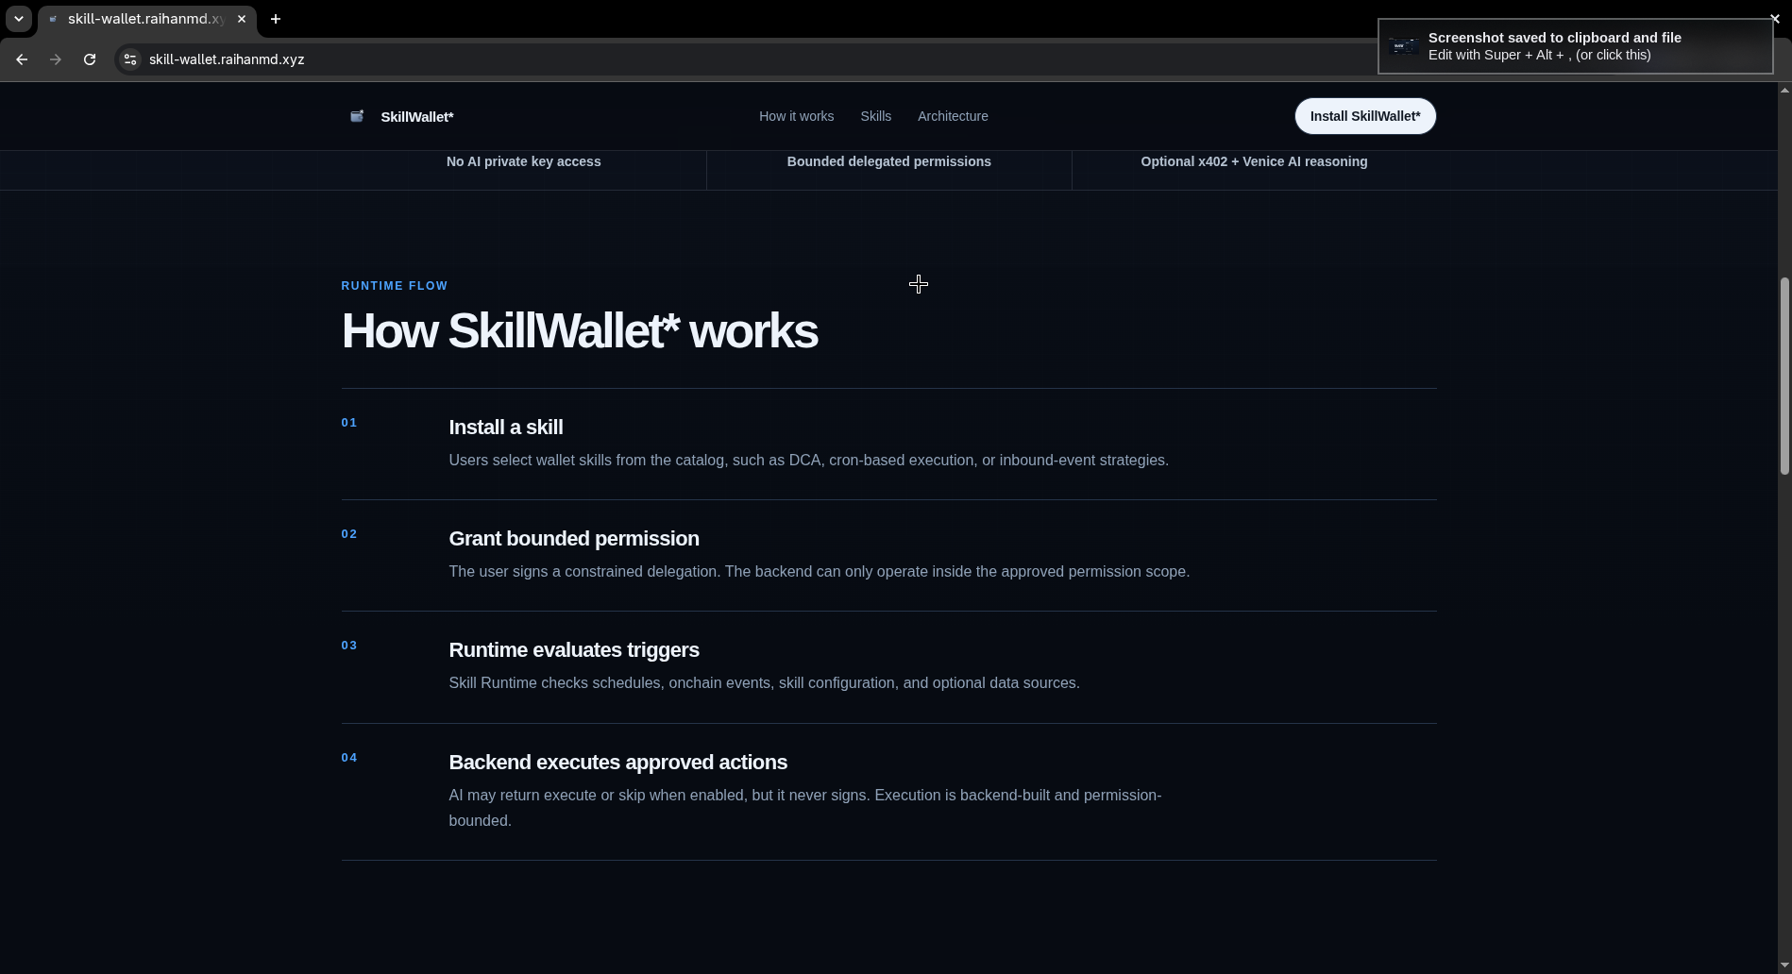
Task: Close the window with top-right X
Action: coord(1774,18)
